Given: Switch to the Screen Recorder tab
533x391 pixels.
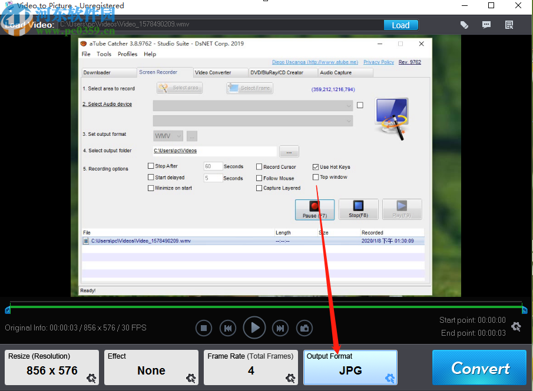Looking at the screenshot, I should click(x=165, y=72).
